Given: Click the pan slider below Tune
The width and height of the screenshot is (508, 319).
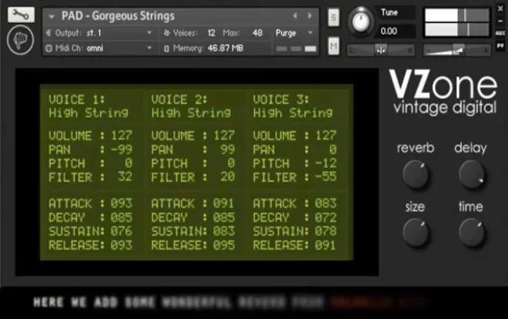Looking at the screenshot, I should [381, 50].
